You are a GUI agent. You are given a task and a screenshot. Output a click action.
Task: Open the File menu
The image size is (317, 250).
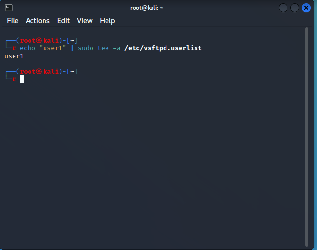coord(13,21)
